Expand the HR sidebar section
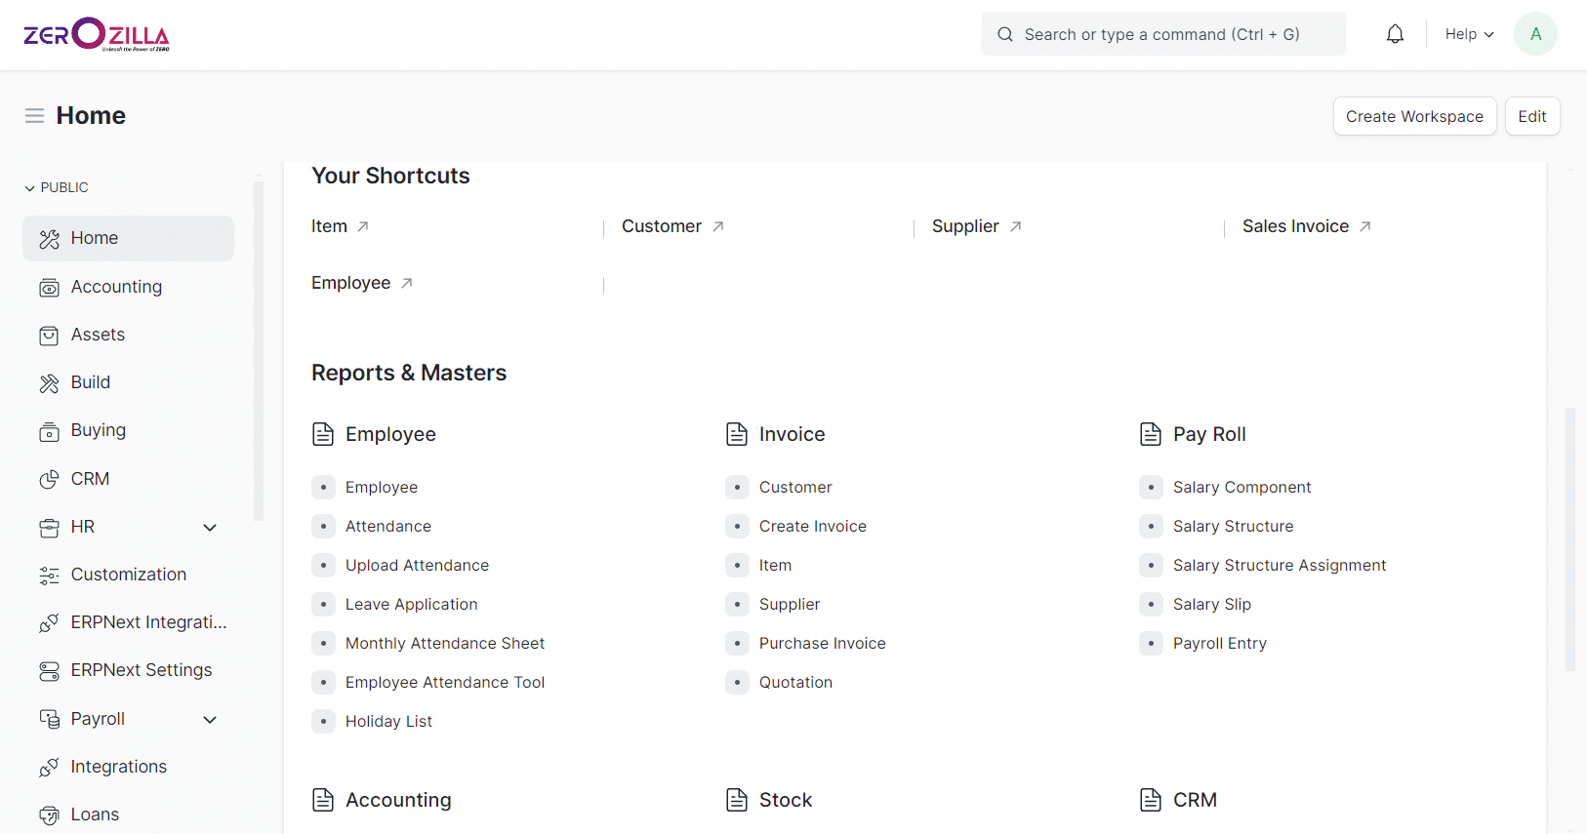The height and width of the screenshot is (834, 1587). coord(210,528)
